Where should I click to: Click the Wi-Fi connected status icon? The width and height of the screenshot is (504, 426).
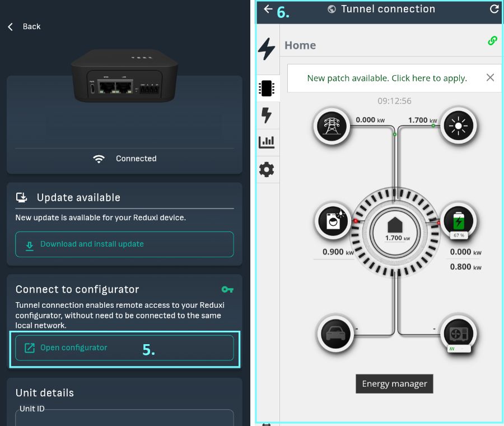[x=99, y=159]
